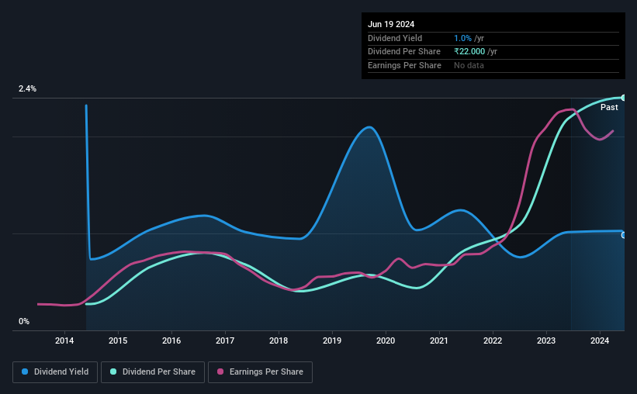The height and width of the screenshot is (394, 637).
Task: Toggle the Dividend Yield legend button
Action: point(55,372)
